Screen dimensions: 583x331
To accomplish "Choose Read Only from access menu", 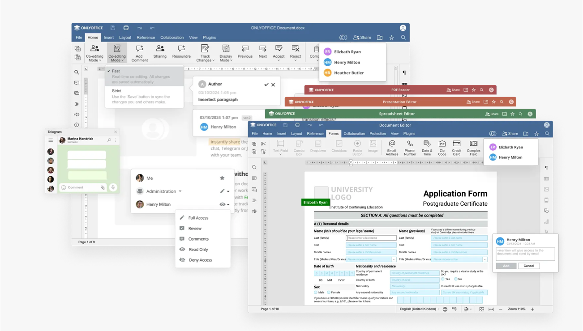I will [x=198, y=250].
